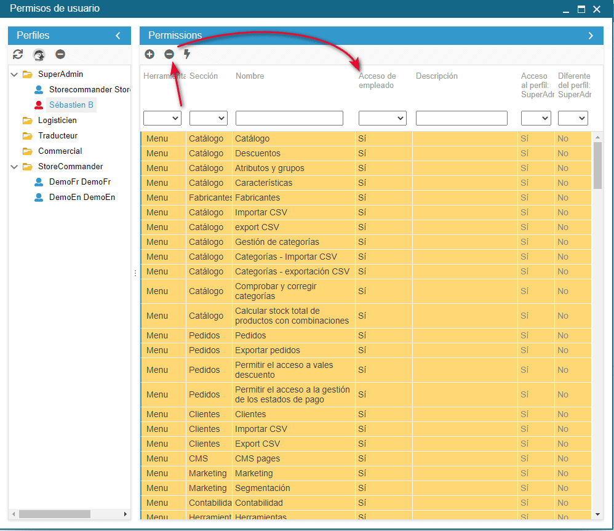614x531 pixels.
Task: Collapse the StoreCommander tree node
Action: pyautogui.click(x=14, y=167)
